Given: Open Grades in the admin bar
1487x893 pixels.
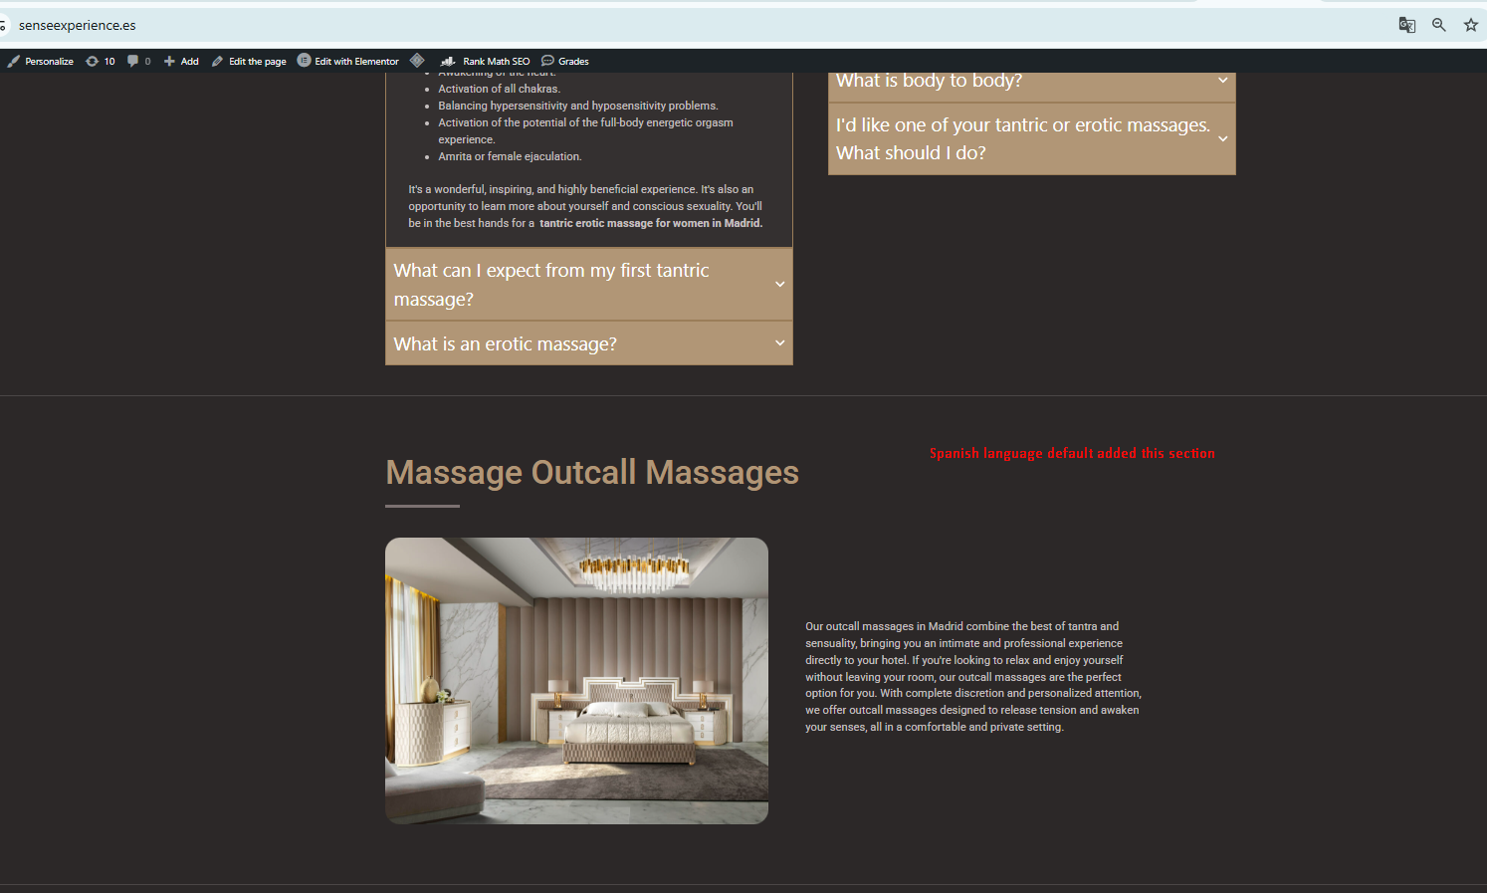Looking at the screenshot, I should (564, 61).
